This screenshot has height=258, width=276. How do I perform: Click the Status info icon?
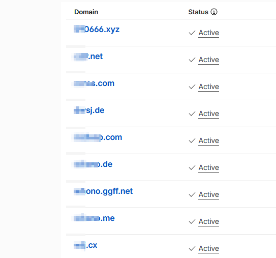click(214, 12)
